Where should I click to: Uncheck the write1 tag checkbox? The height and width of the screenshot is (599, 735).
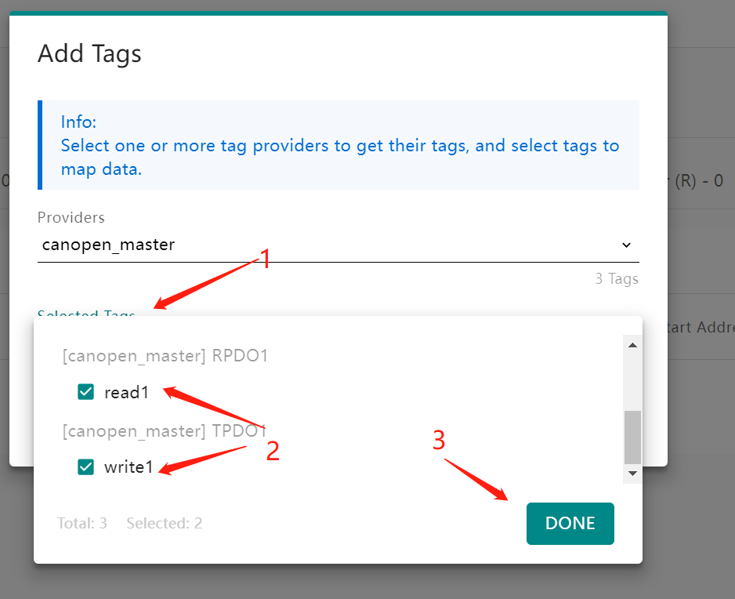click(x=86, y=466)
